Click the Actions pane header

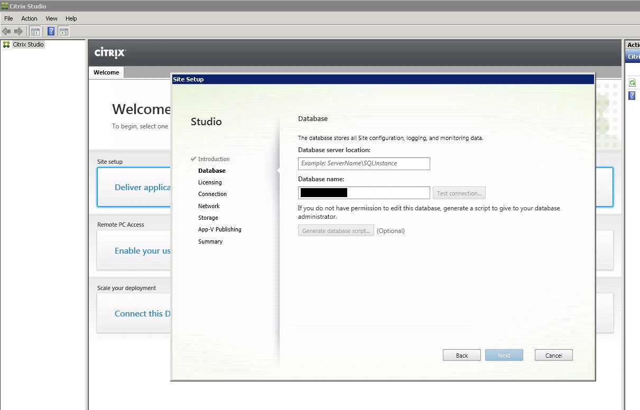[633, 45]
